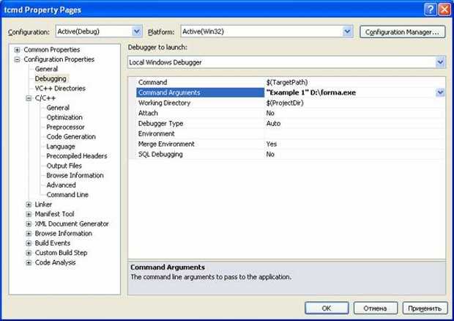Screen dimensions: 454x321
Task: Select Configuration Properties in the tree
Action: point(59,59)
